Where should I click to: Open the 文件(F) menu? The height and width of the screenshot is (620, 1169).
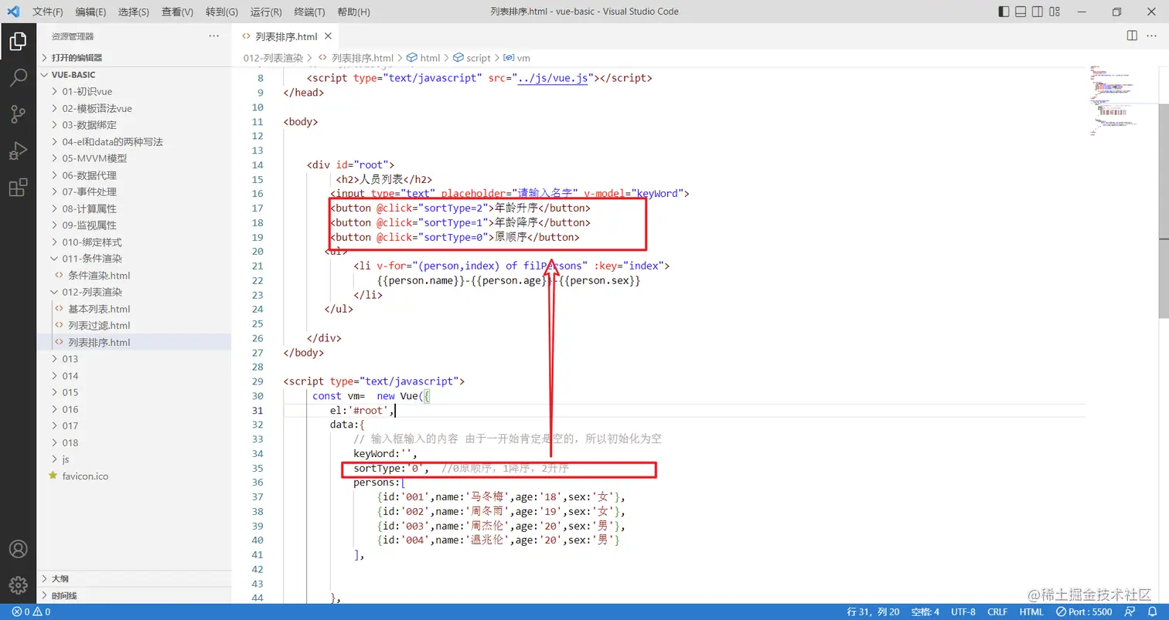48,12
